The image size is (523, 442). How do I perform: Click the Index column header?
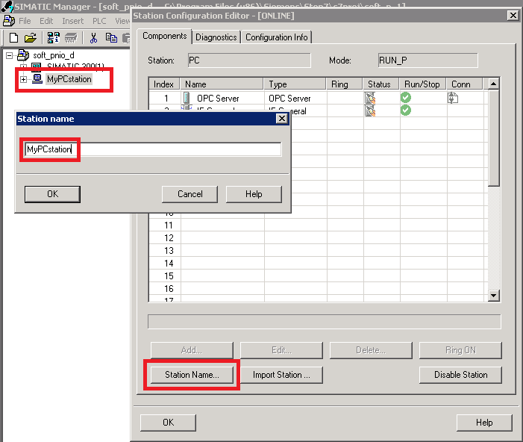(x=164, y=84)
